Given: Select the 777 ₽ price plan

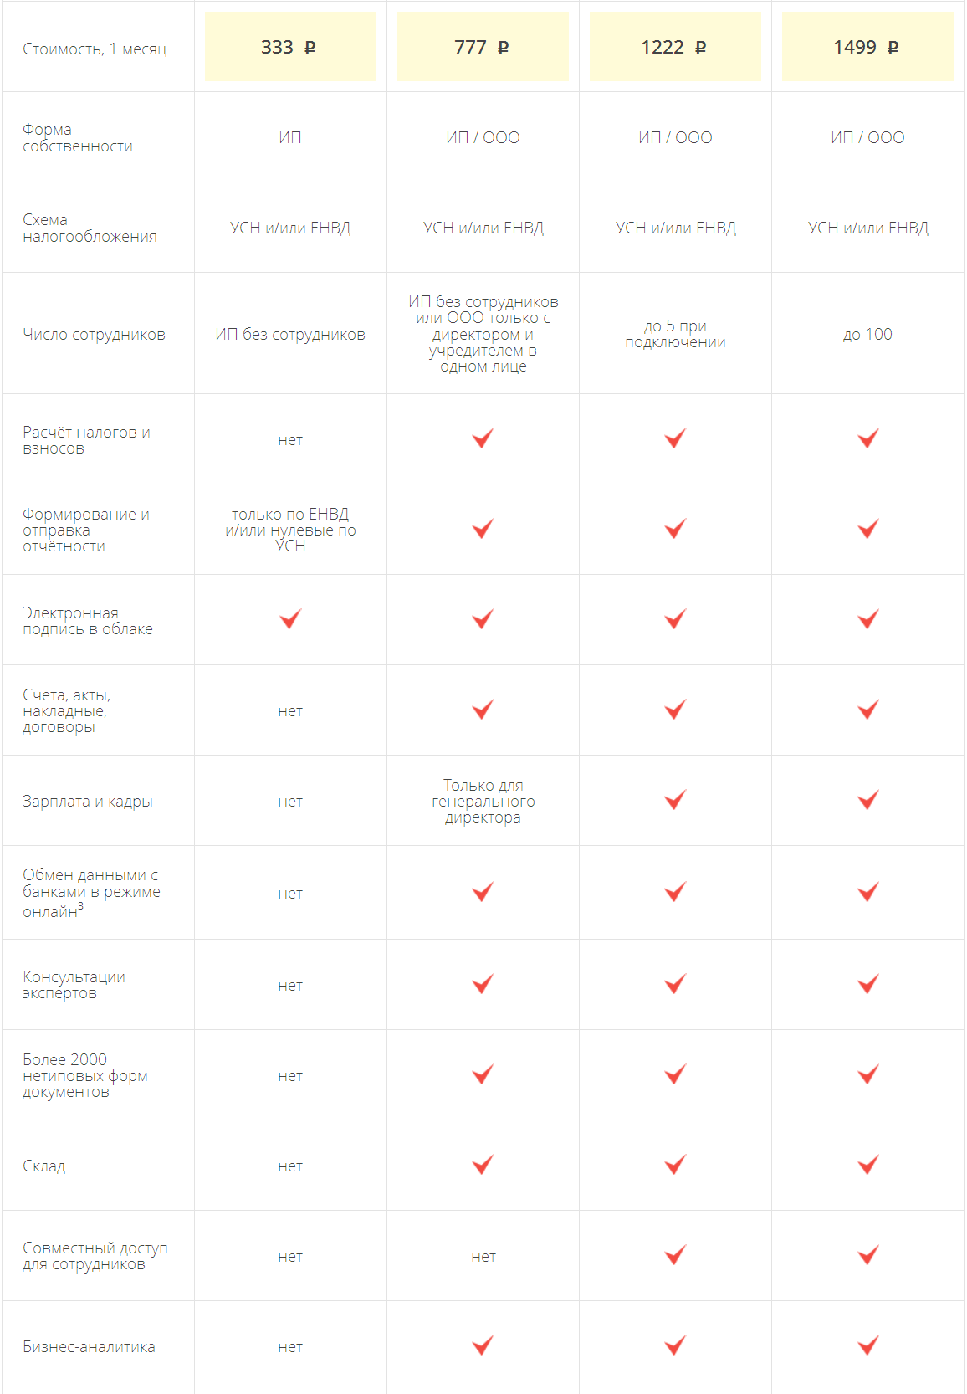Looking at the screenshot, I should pyautogui.click(x=483, y=47).
